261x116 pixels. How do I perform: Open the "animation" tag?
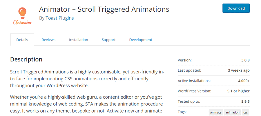click(x=232, y=112)
